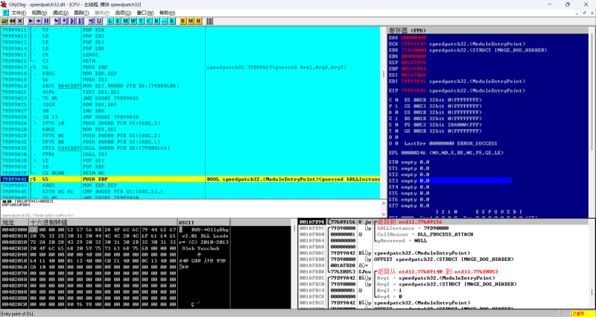The width and height of the screenshot is (596, 317).
Task: Minimize the inner CPU child window
Action: (x=576, y=13)
